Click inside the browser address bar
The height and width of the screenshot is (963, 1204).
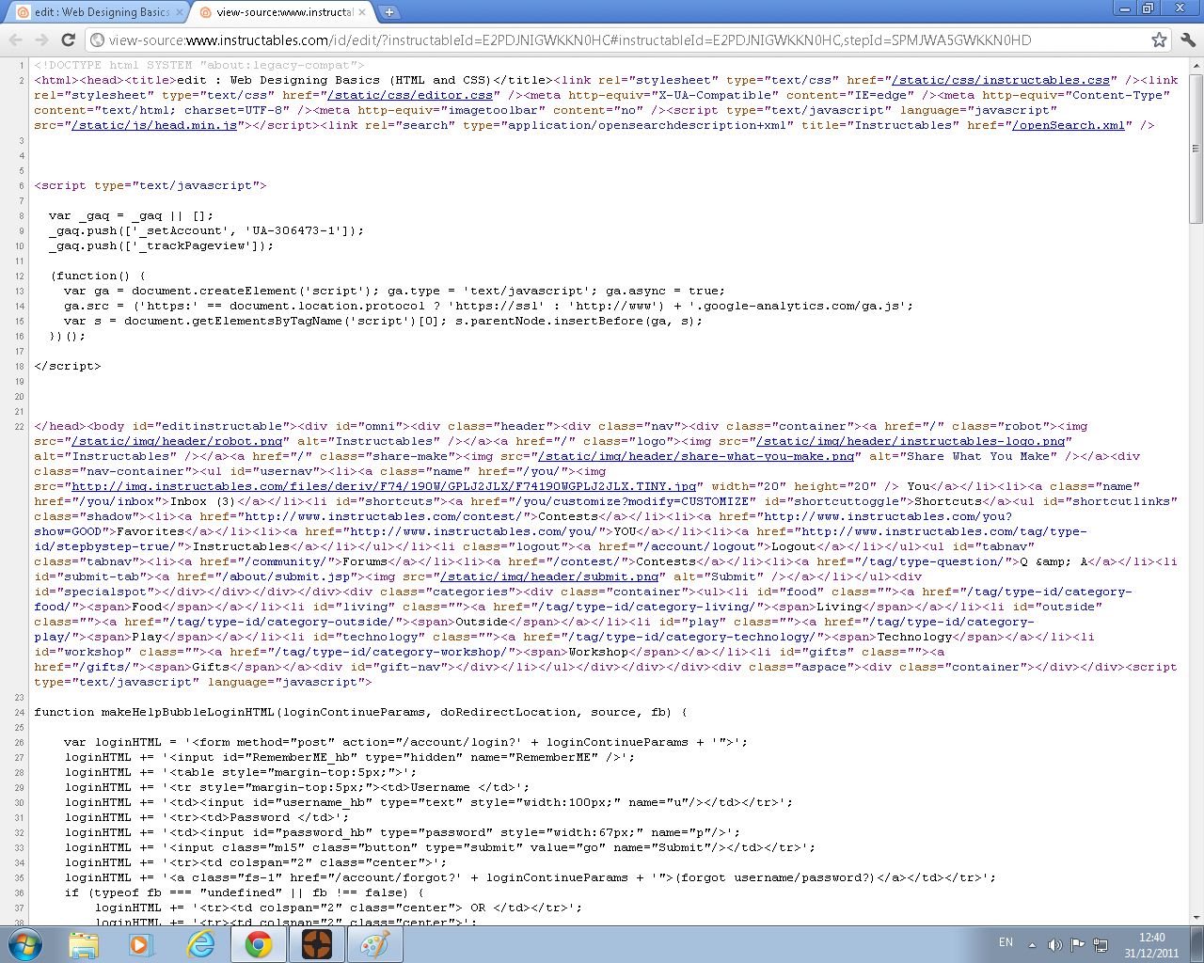[x=564, y=40]
